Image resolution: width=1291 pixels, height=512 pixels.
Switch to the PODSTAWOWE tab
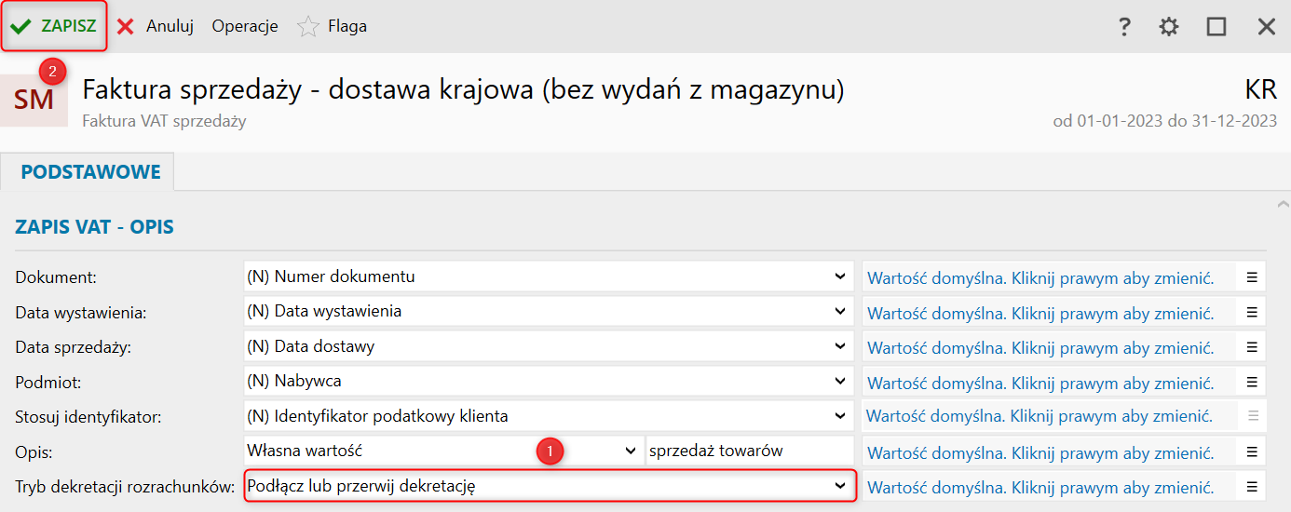click(x=90, y=172)
